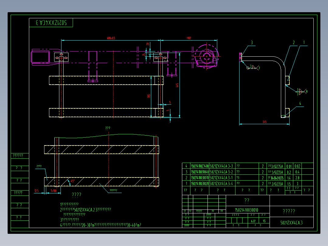The image size is (328, 246).
Task: Select material cell ending 3/Q235A
Action: 275,166
